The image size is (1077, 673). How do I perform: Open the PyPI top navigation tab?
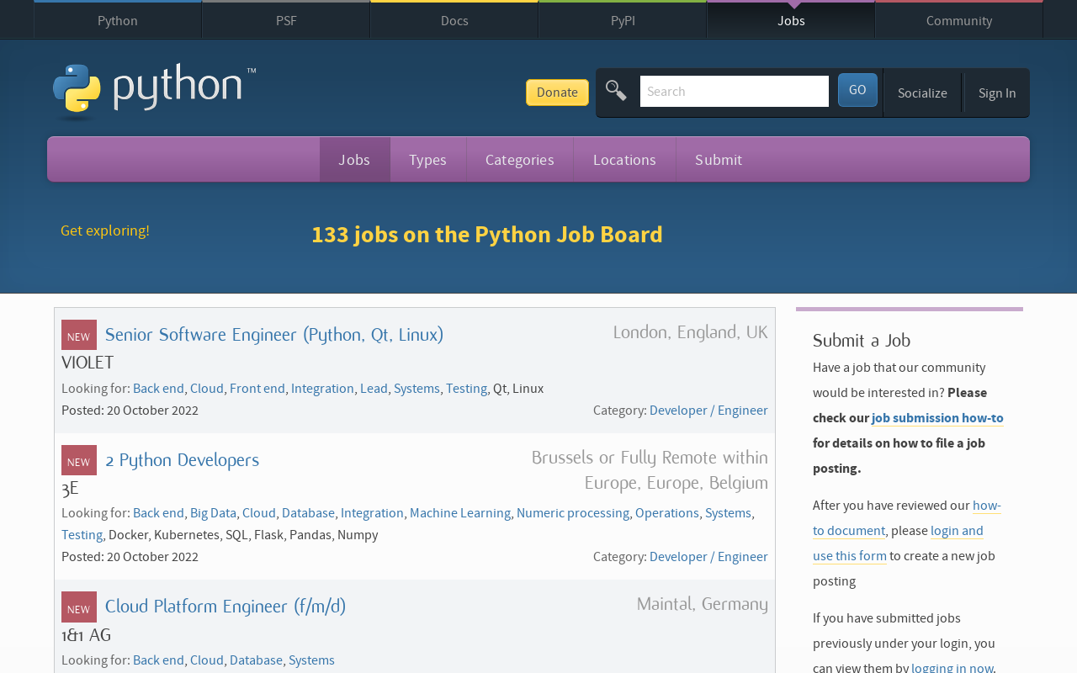[x=623, y=20]
